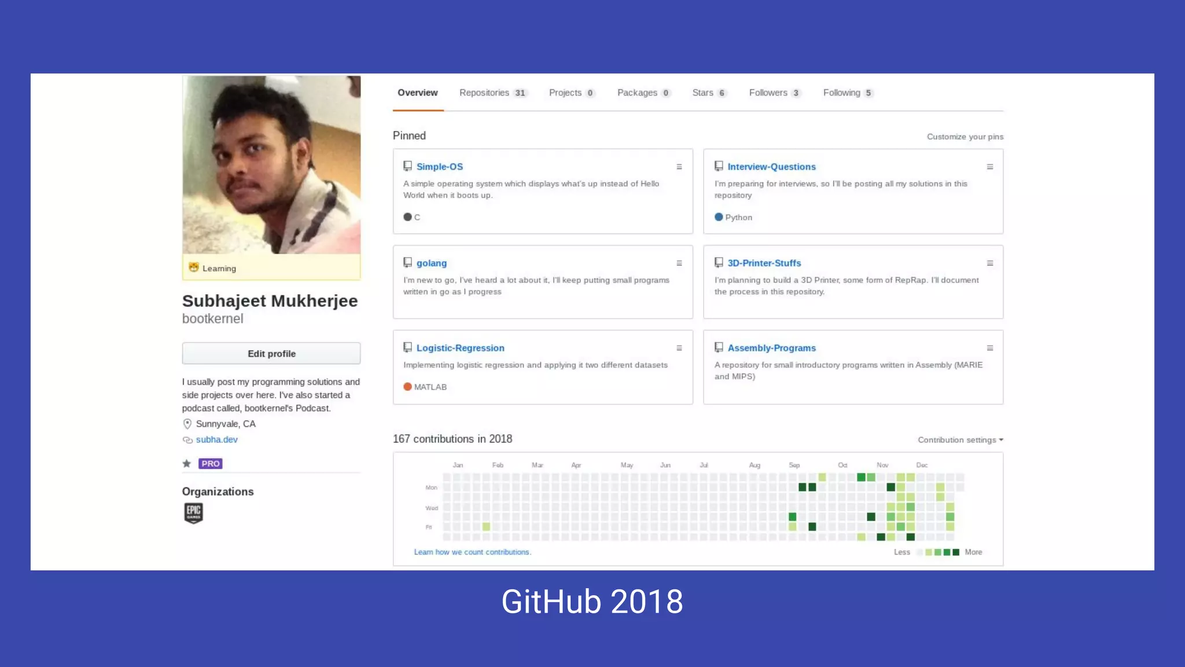This screenshot has width=1185, height=667.
Task: Click Customize your pins link
Action: point(965,137)
